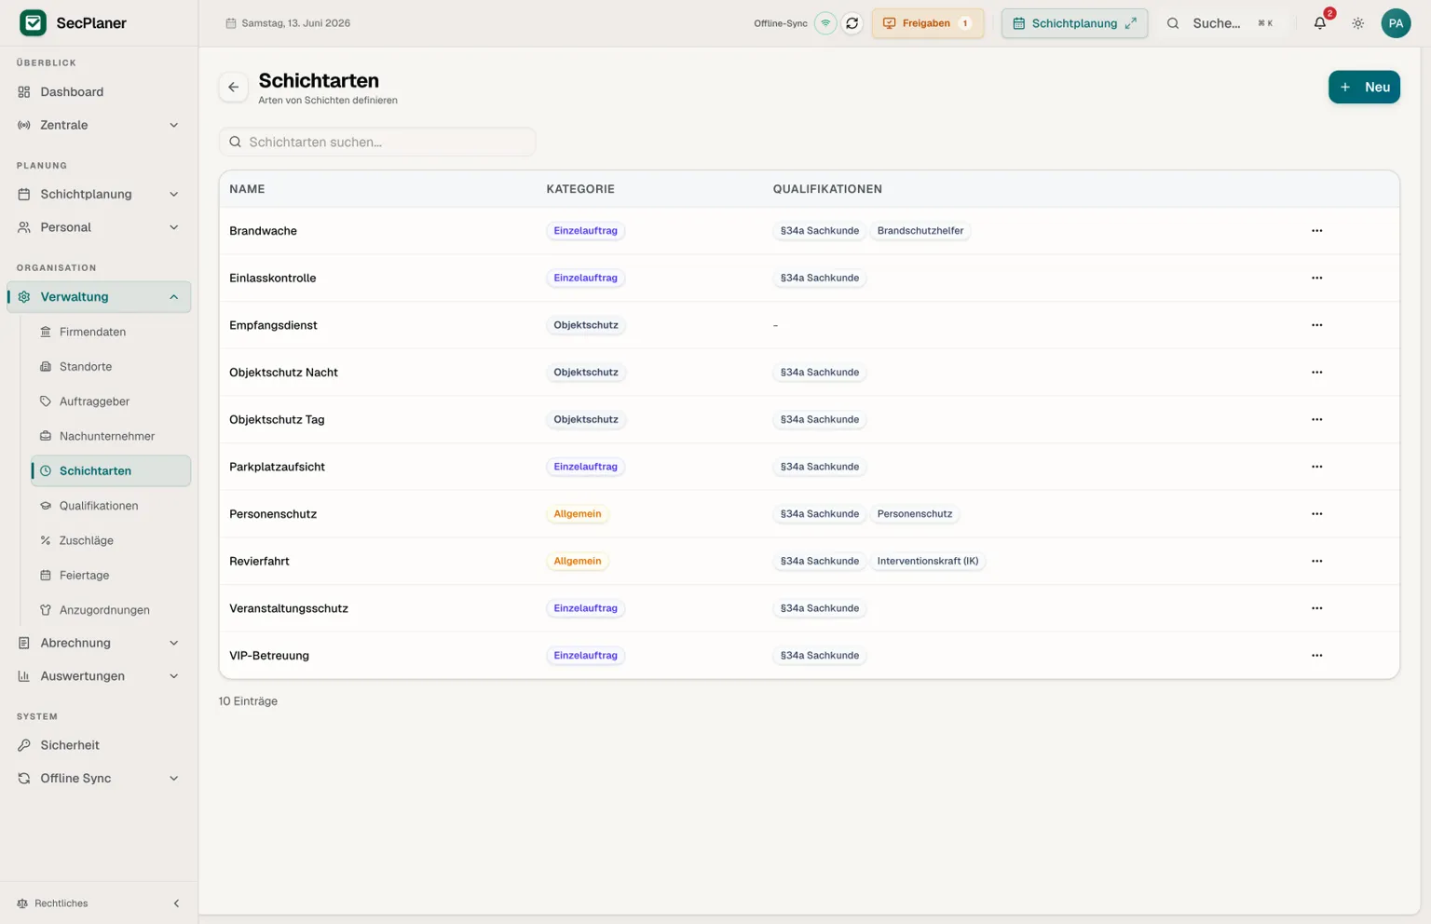Click the Neu button

(1364, 88)
